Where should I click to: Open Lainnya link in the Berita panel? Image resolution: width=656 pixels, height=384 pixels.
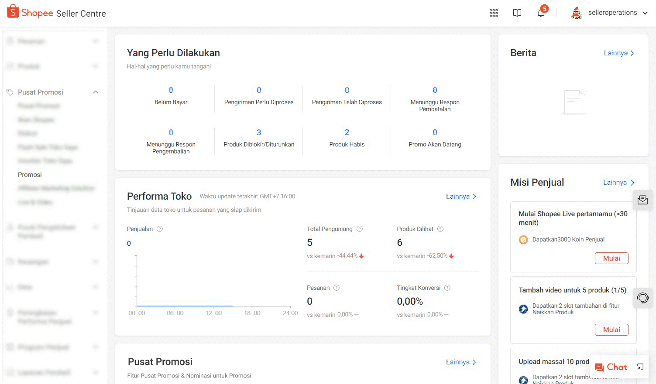(x=618, y=53)
